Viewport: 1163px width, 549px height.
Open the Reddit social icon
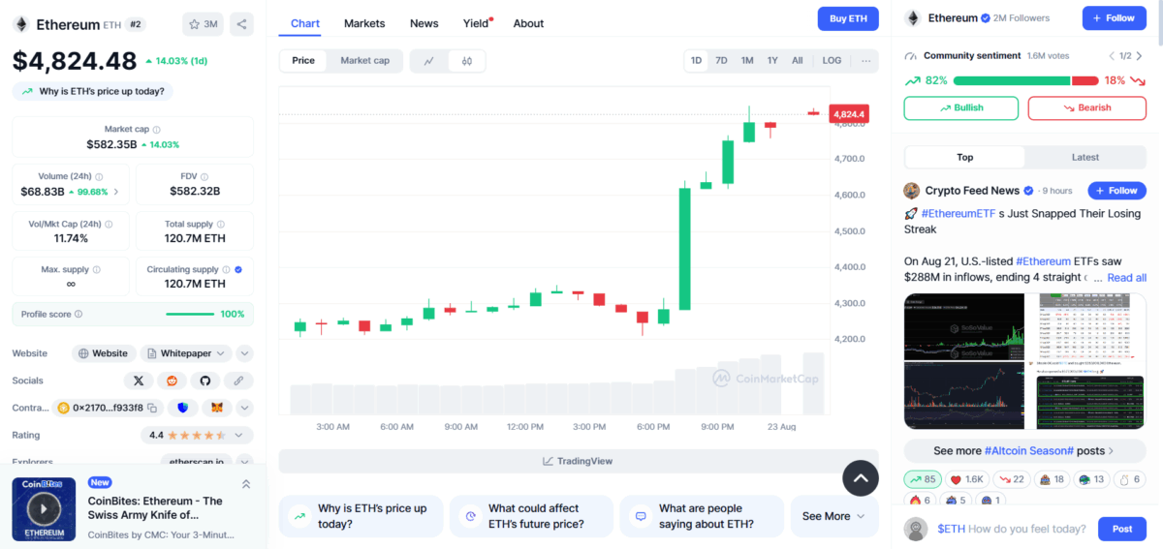[x=172, y=381]
